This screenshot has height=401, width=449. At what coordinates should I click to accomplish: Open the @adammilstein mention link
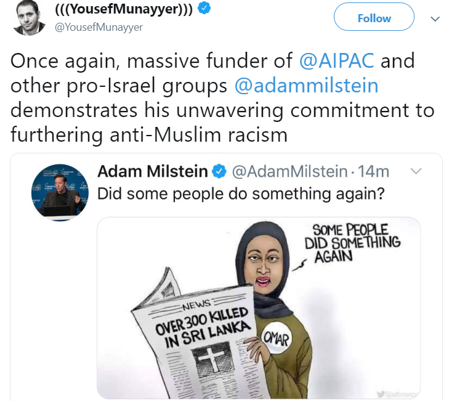pyautogui.click(x=306, y=86)
